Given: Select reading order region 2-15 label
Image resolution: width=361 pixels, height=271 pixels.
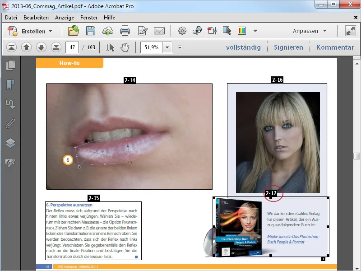Looking at the screenshot, I should click(x=94, y=198).
